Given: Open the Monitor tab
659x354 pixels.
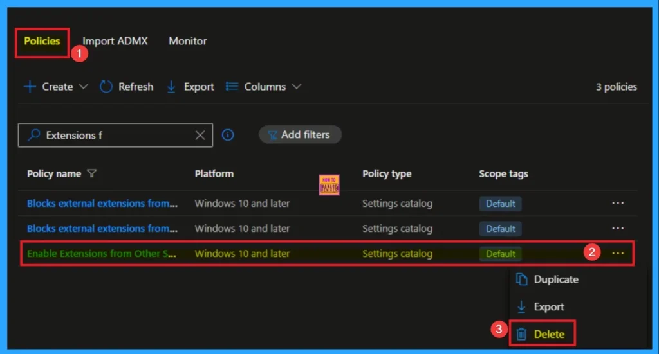Looking at the screenshot, I should click(188, 41).
